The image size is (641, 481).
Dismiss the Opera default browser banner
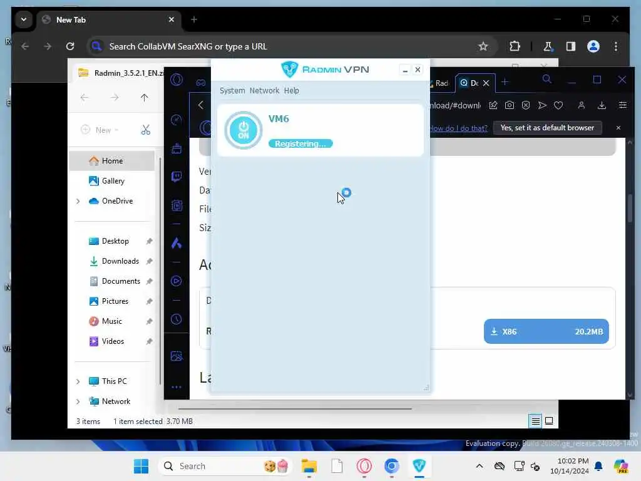pos(618,128)
